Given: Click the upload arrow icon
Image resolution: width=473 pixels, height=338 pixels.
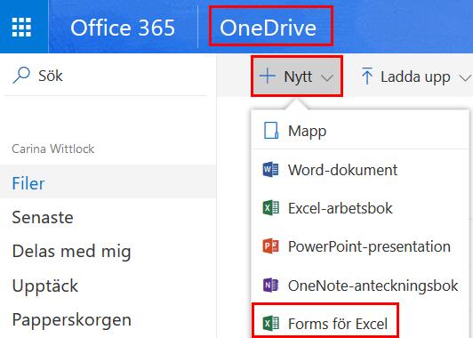Looking at the screenshot, I should pyautogui.click(x=367, y=76).
